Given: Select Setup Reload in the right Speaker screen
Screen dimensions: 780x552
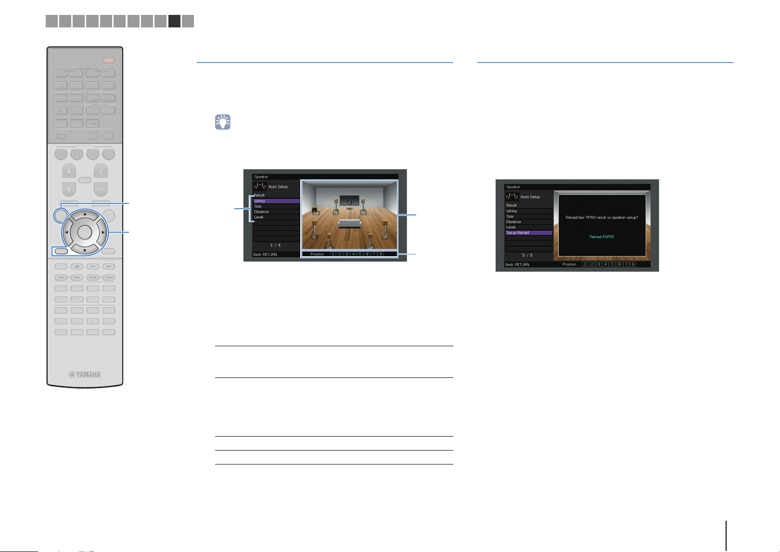Looking at the screenshot, I should coord(528,233).
